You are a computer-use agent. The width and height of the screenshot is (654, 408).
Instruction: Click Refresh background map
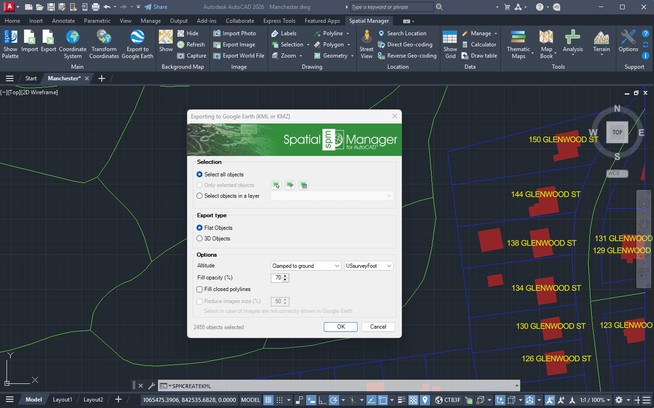(x=191, y=45)
